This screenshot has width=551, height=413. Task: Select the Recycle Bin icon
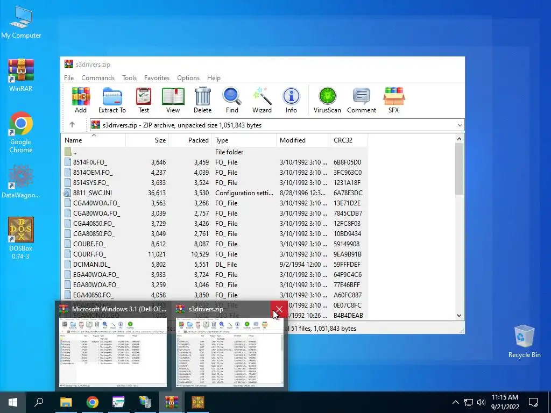(x=524, y=341)
